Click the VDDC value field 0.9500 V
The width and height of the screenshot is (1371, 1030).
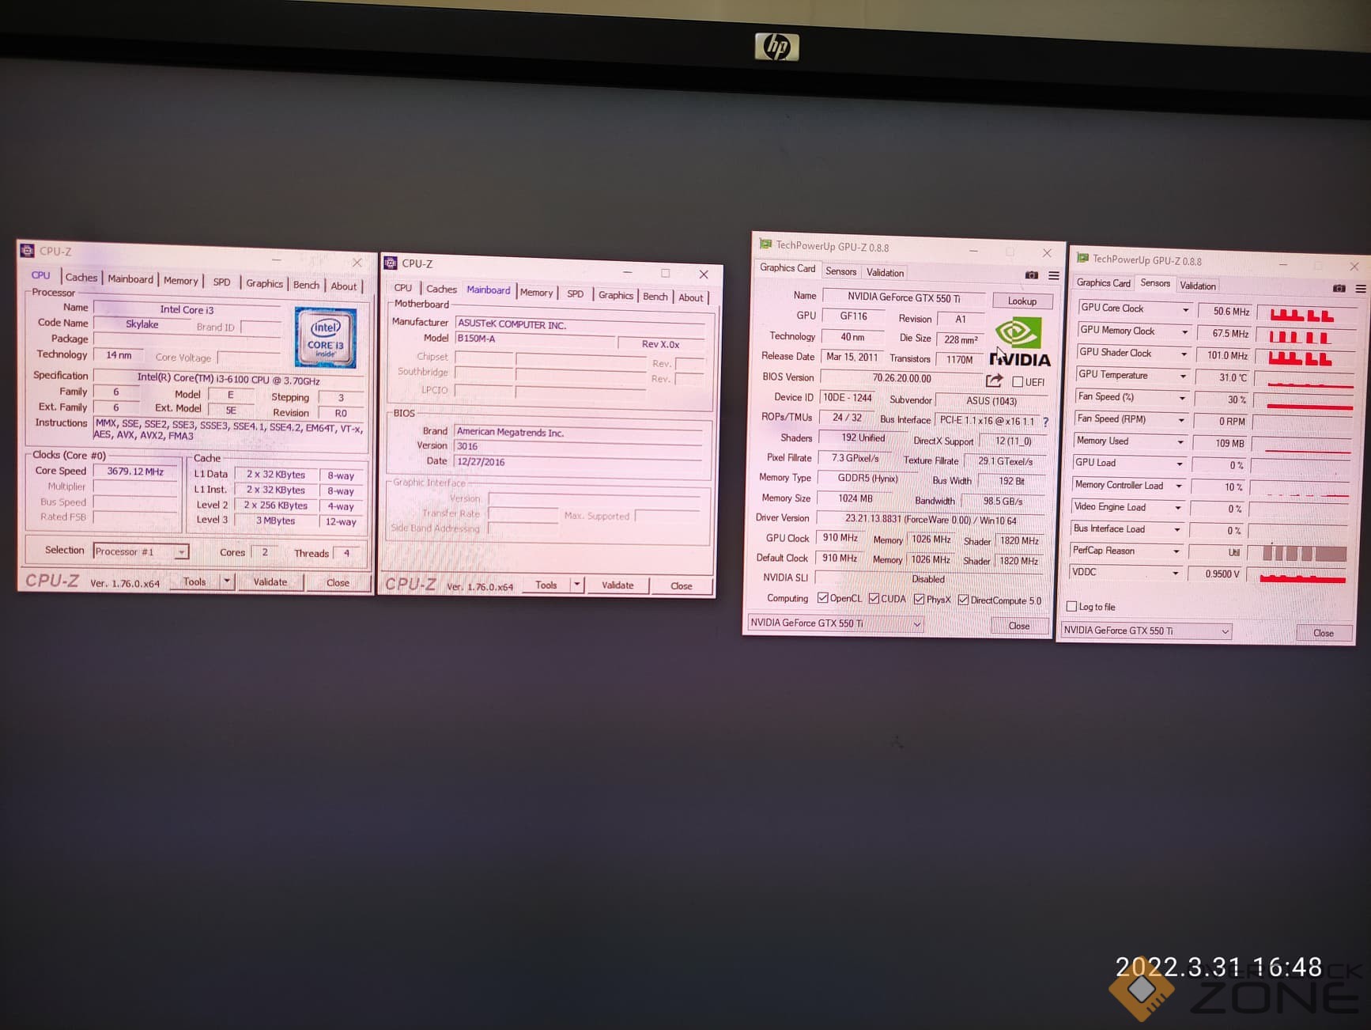(1214, 574)
